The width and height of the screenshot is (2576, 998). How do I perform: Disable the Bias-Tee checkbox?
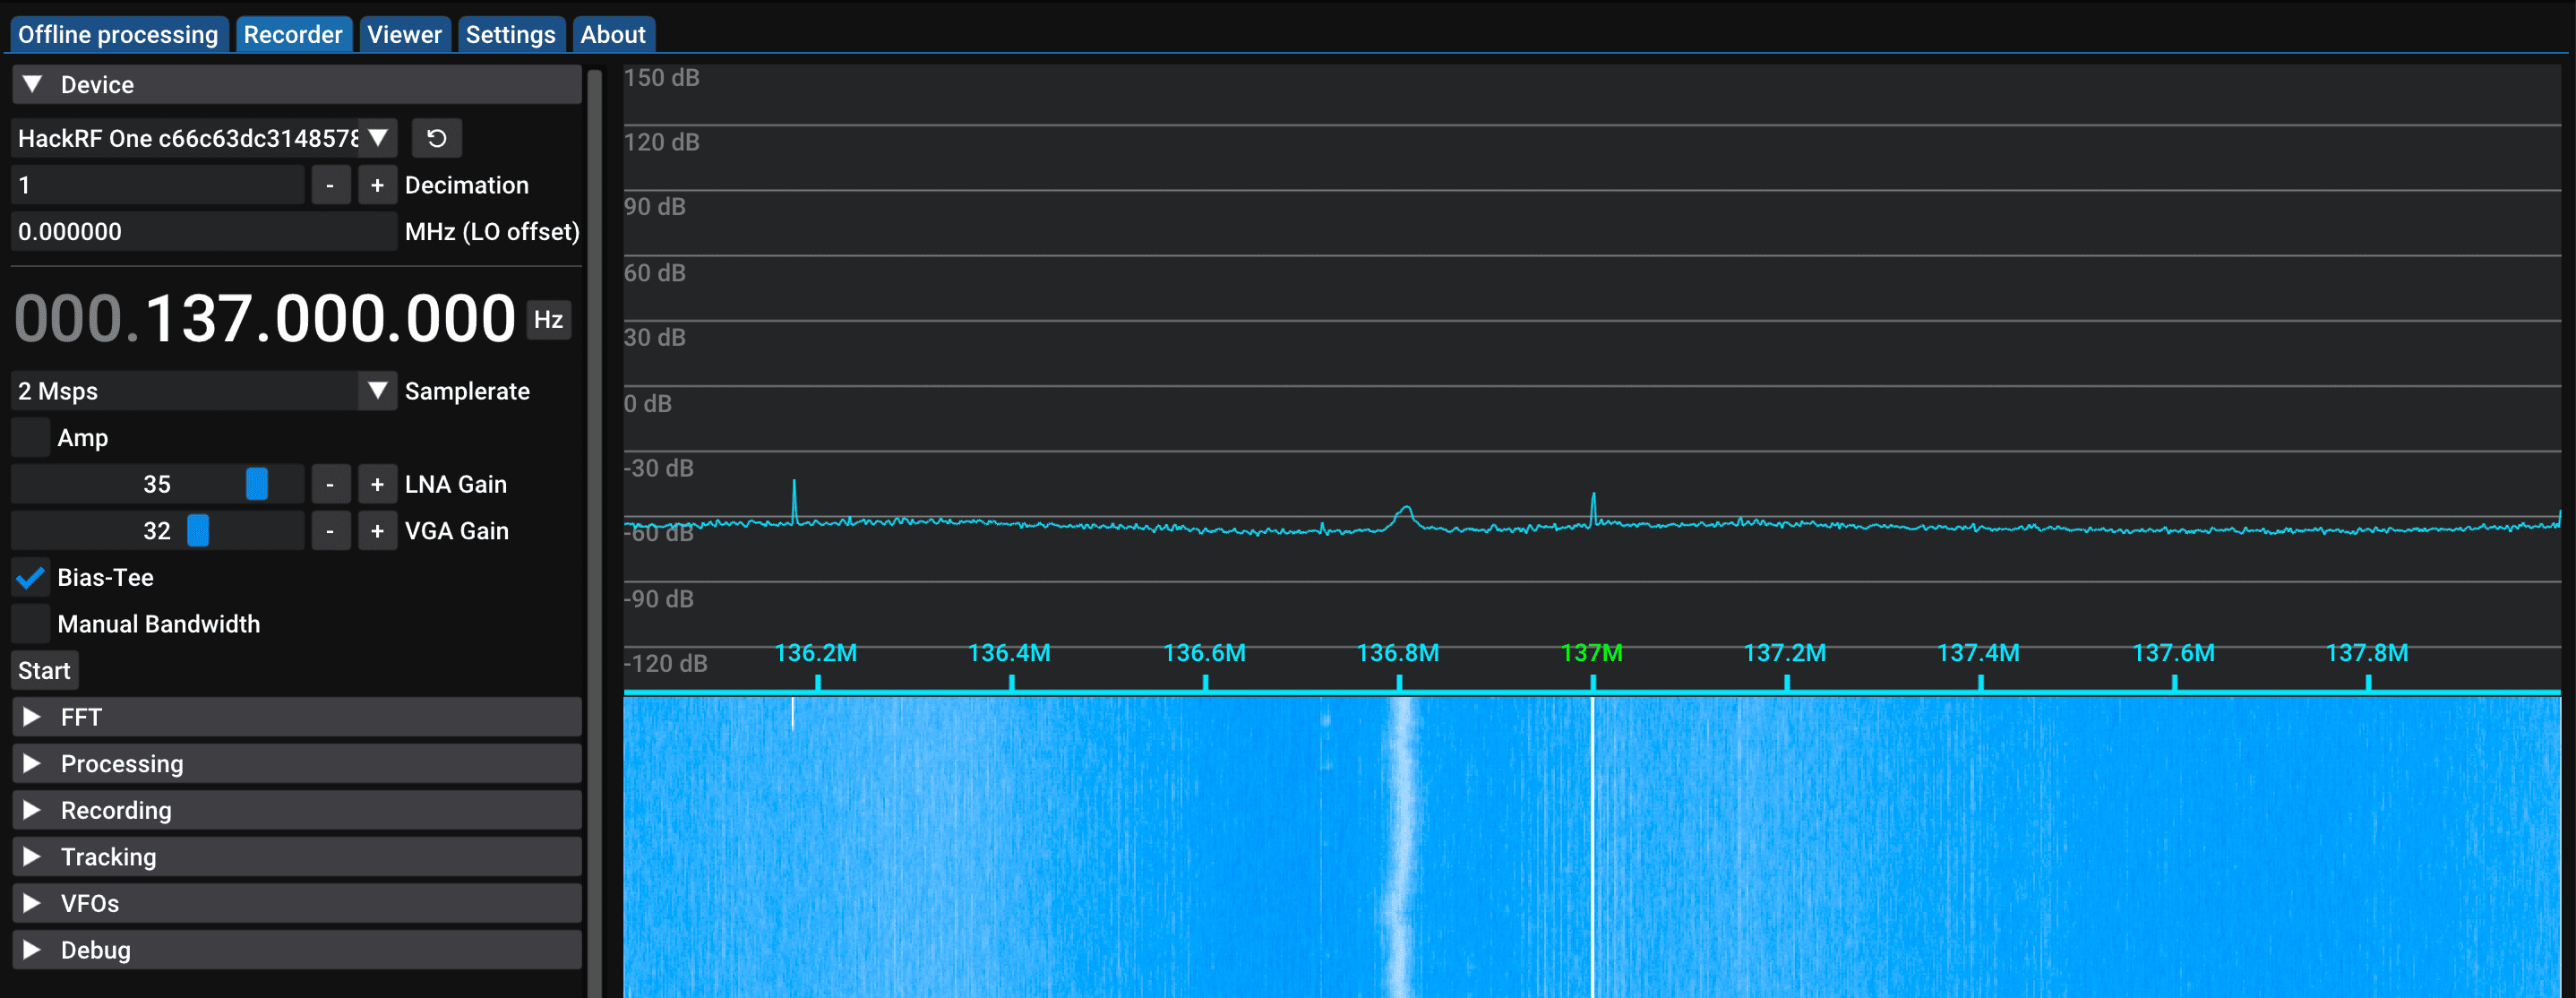(x=31, y=578)
